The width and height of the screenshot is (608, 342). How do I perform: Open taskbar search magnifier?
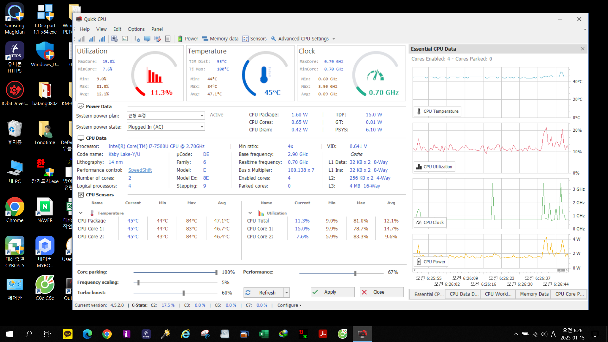[x=28, y=334]
